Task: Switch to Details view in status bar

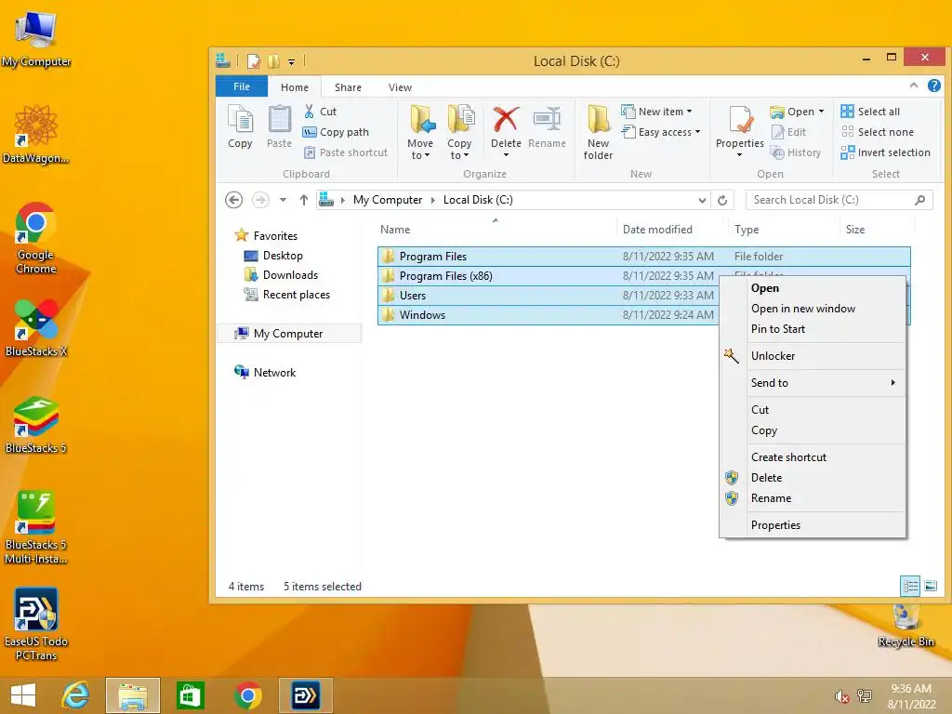Action: (x=910, y=586)
